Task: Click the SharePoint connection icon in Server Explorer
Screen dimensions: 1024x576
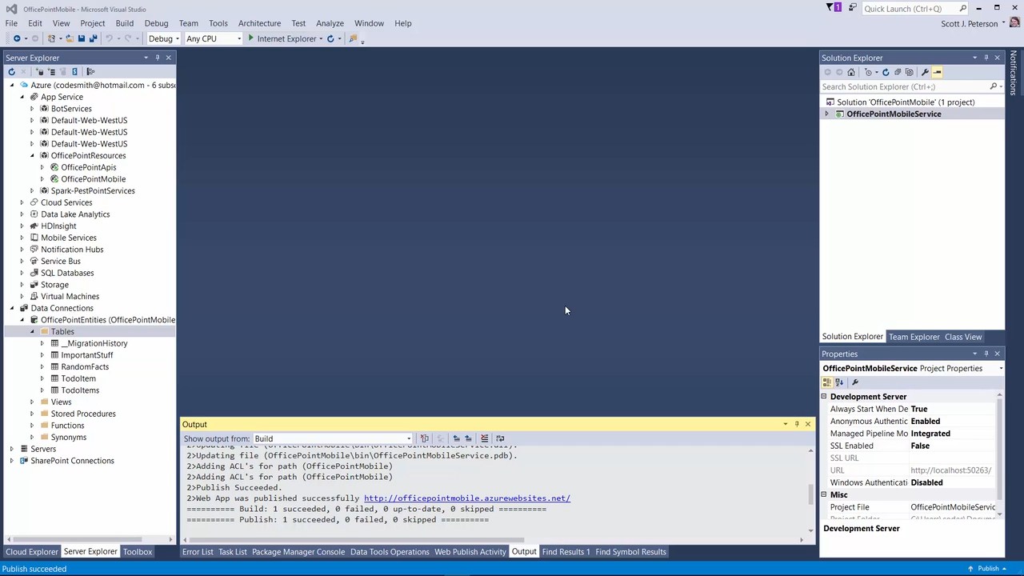Action: (x=74, y=71)
